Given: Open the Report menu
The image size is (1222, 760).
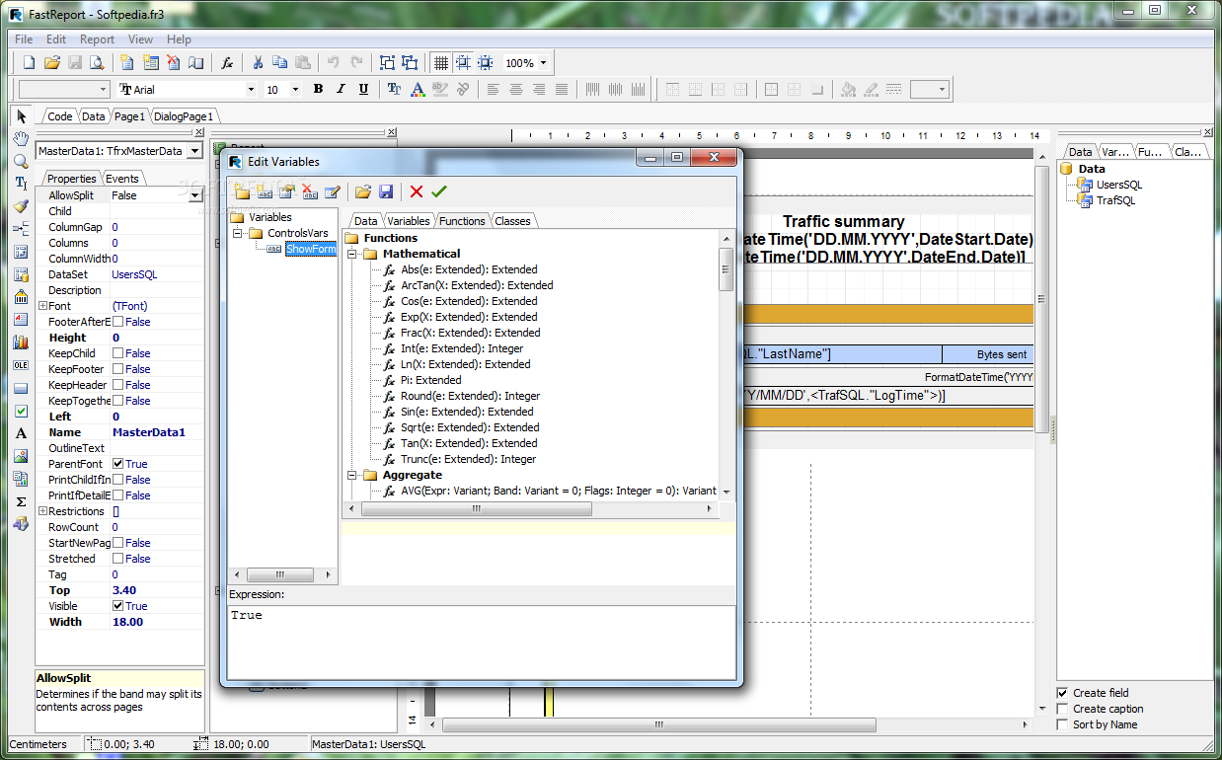Looking at the screenshot, I should (x=98, y=39).
